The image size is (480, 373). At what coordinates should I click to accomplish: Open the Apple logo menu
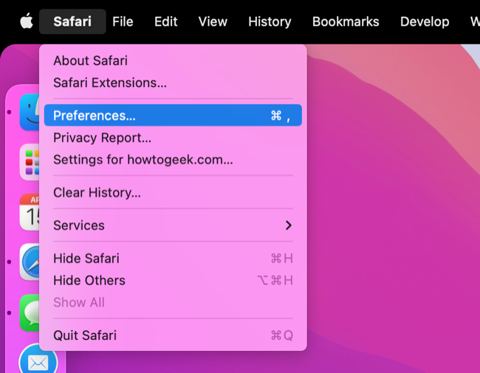(27, 21)
